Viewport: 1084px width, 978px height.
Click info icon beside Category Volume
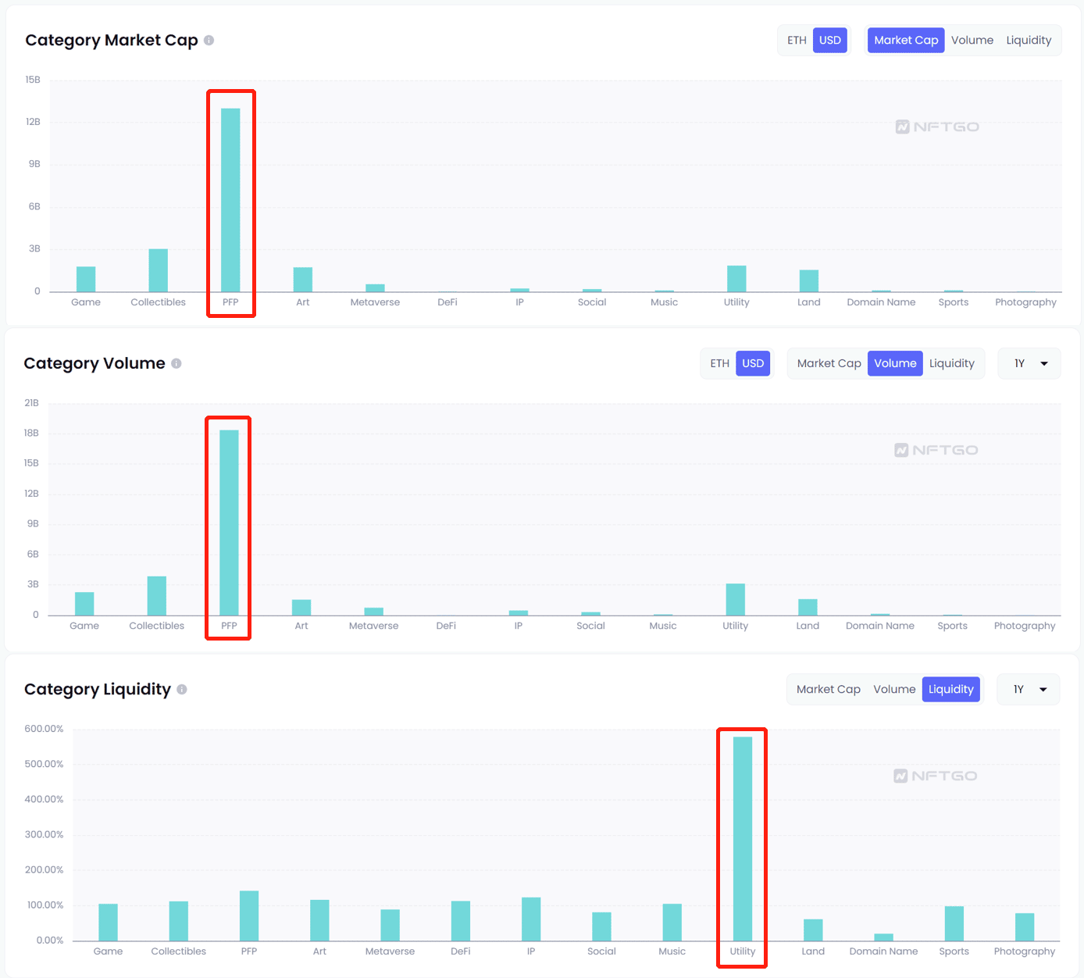click(176, 363)
